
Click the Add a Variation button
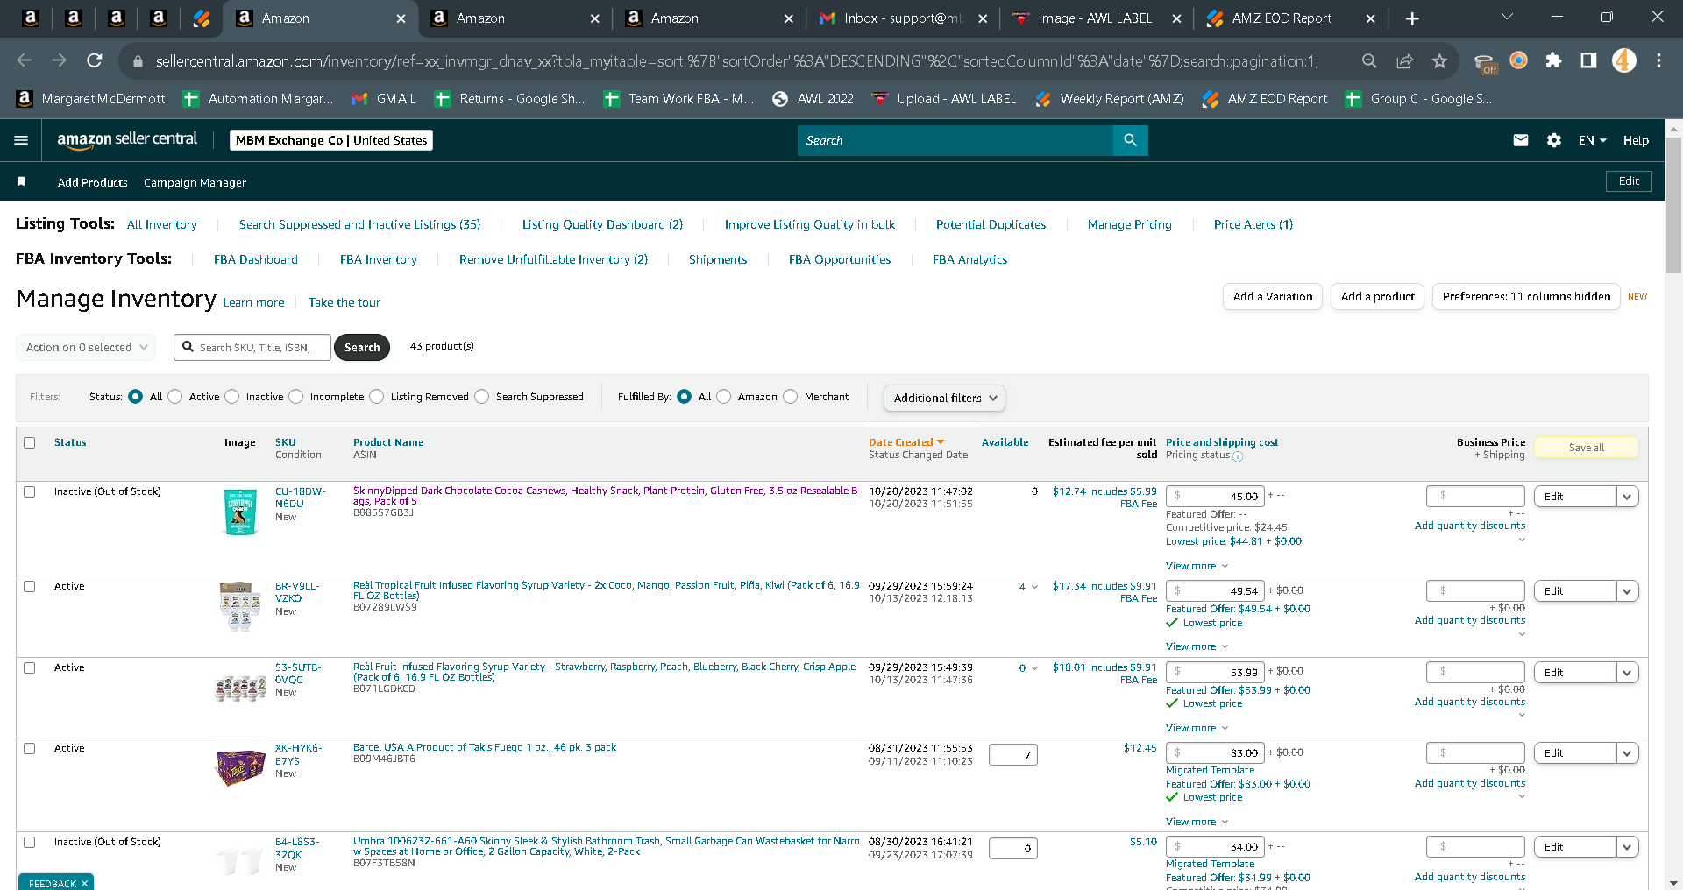pyautogui.click(x=1273, y=297)
